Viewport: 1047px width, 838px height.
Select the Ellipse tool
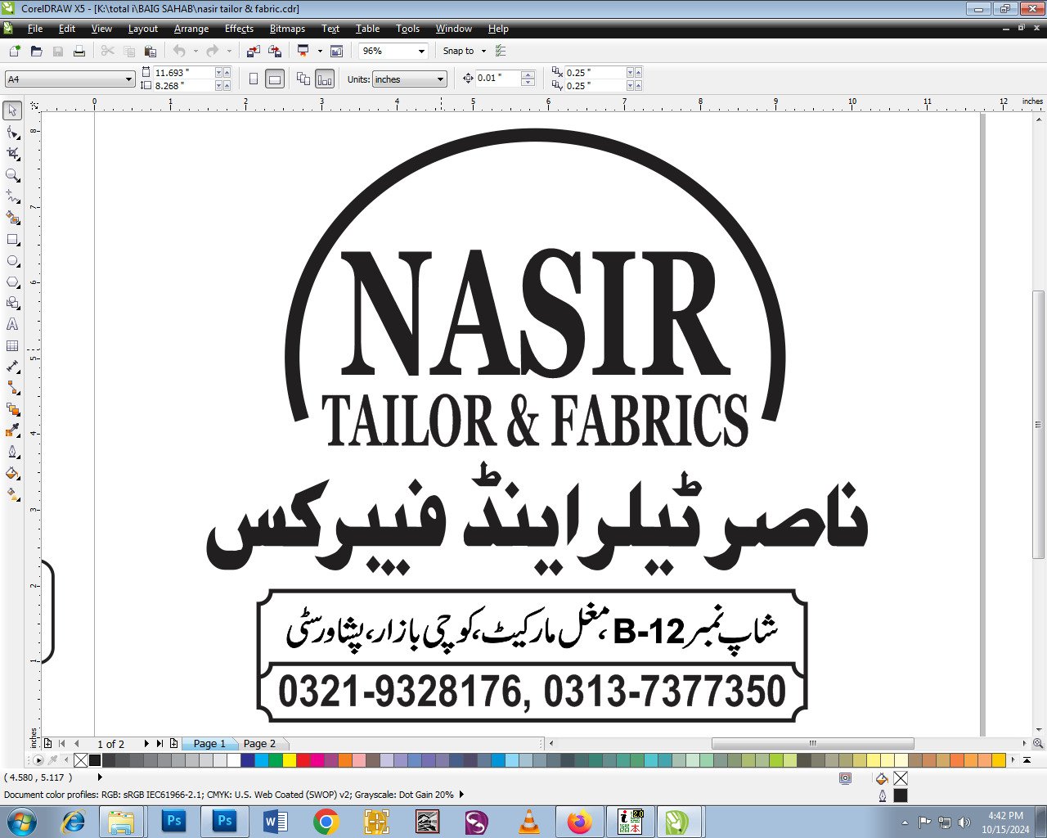pos(12,261)
